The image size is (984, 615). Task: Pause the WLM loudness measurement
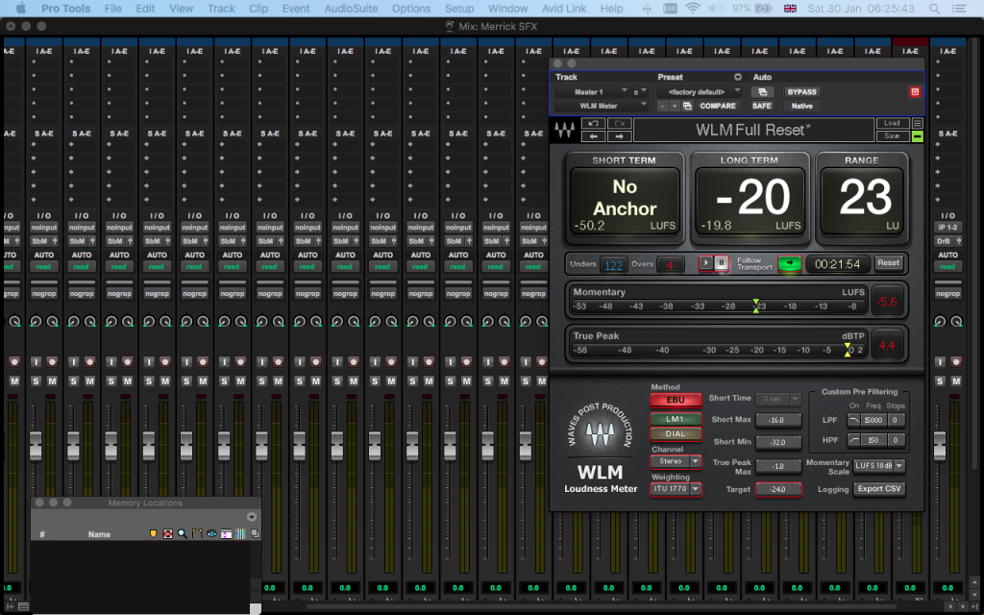[x=722, y=263]
